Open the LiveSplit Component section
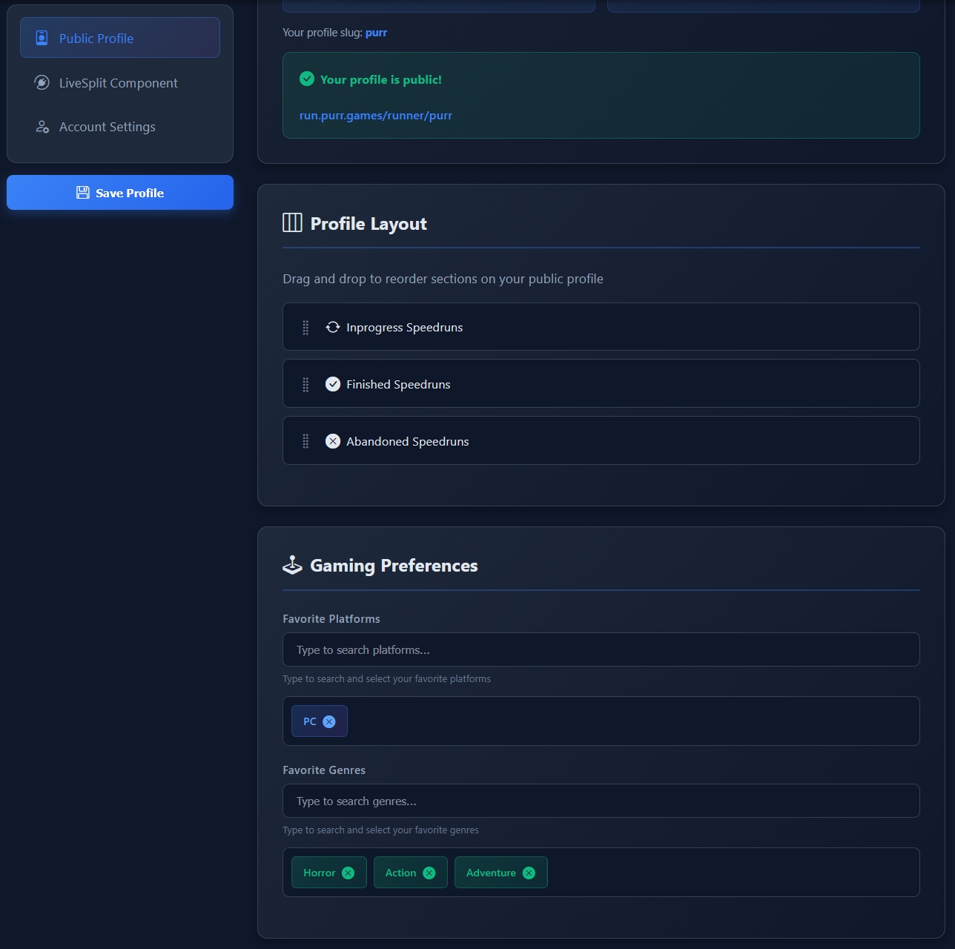955x949 pixels. pos(119,83)
